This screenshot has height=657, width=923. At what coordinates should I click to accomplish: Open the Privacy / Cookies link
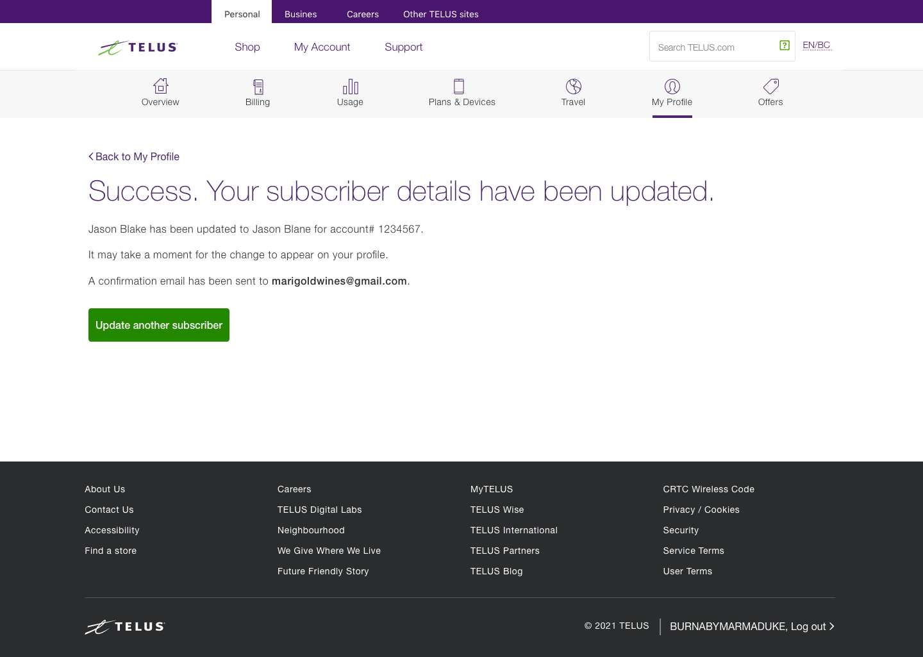[x=701, y=510]
